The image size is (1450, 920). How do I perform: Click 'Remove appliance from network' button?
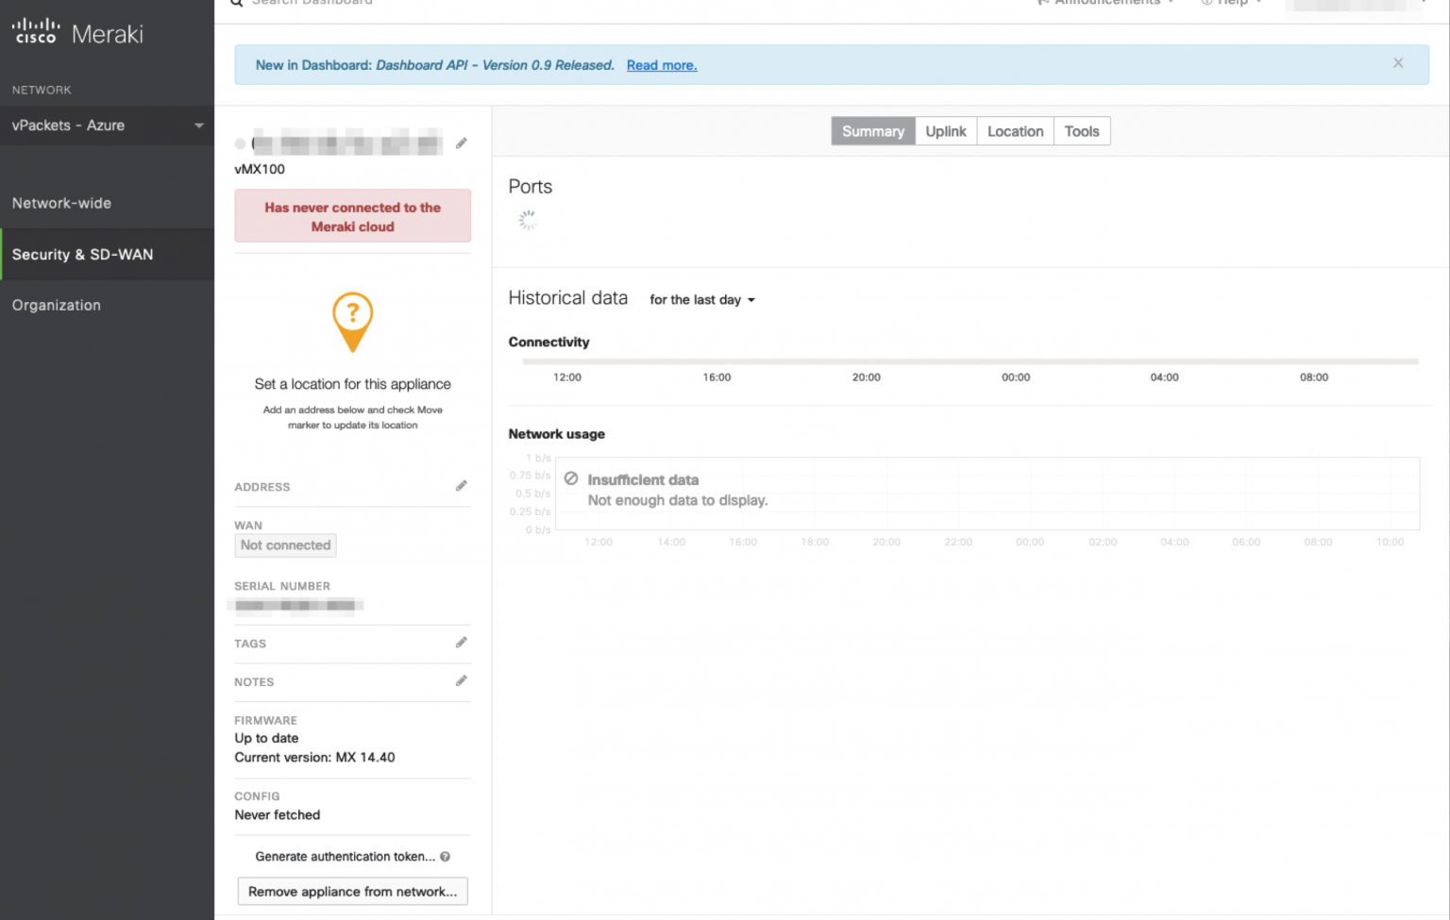coord(352,891)
